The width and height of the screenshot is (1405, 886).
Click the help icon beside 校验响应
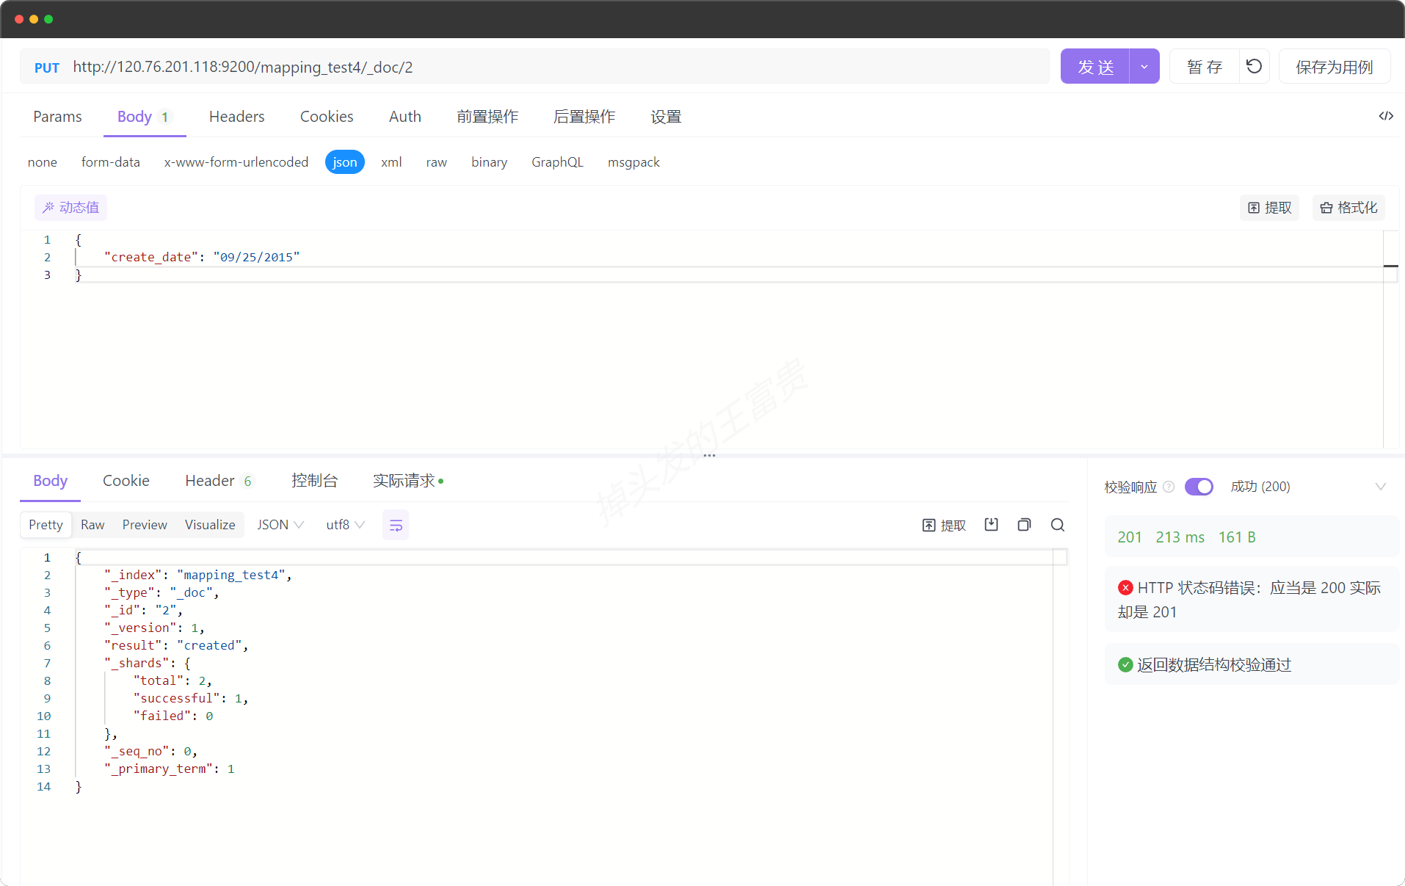point(1169,487)
